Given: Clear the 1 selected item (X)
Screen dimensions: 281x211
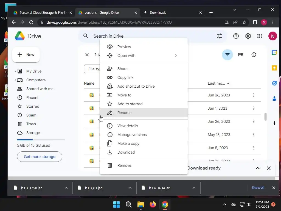Looking at the screenshot, I should point(87,55).
